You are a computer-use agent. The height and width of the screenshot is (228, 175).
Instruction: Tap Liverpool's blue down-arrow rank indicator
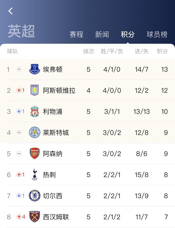pyautogui.click(x=20, y=111)
